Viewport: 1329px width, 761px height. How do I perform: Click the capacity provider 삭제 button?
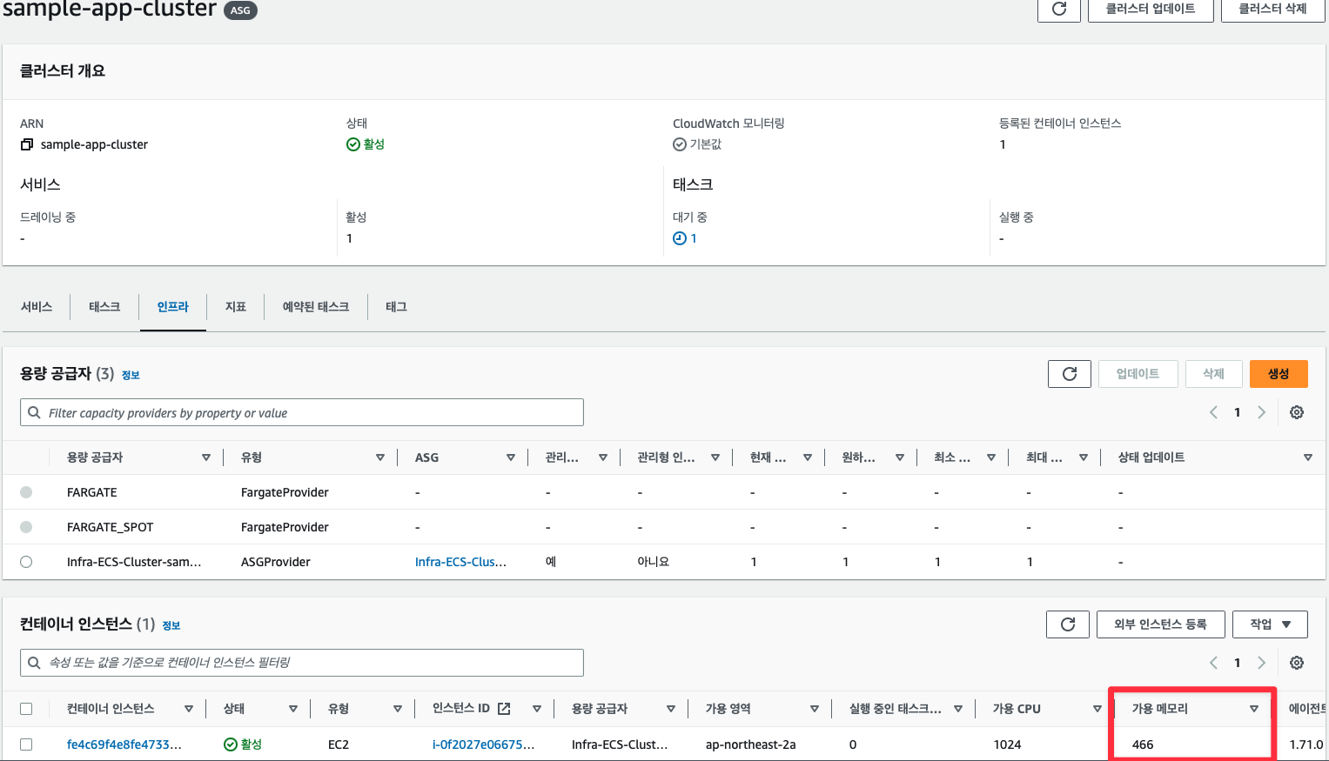pyautogui.click(x=1213, y=374)
